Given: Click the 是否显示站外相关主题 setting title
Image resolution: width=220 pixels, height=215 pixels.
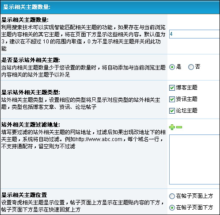Looking at the screenshot, I should [x=30, y=60].
